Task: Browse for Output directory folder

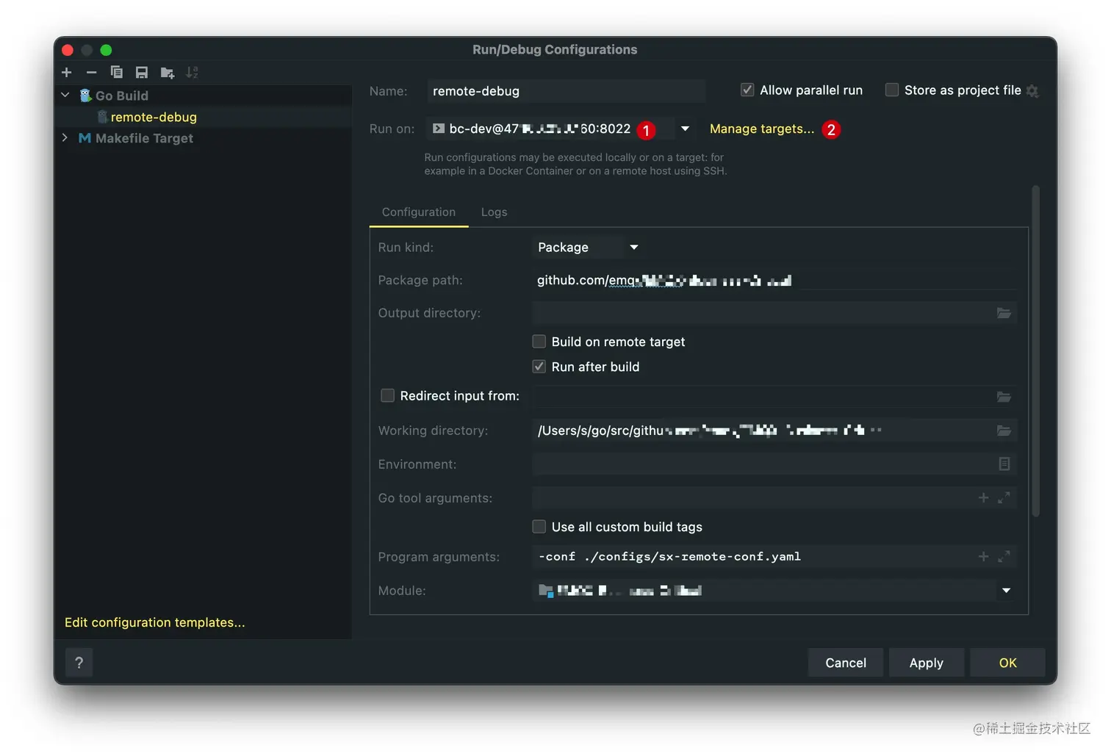Action: 1004,313
